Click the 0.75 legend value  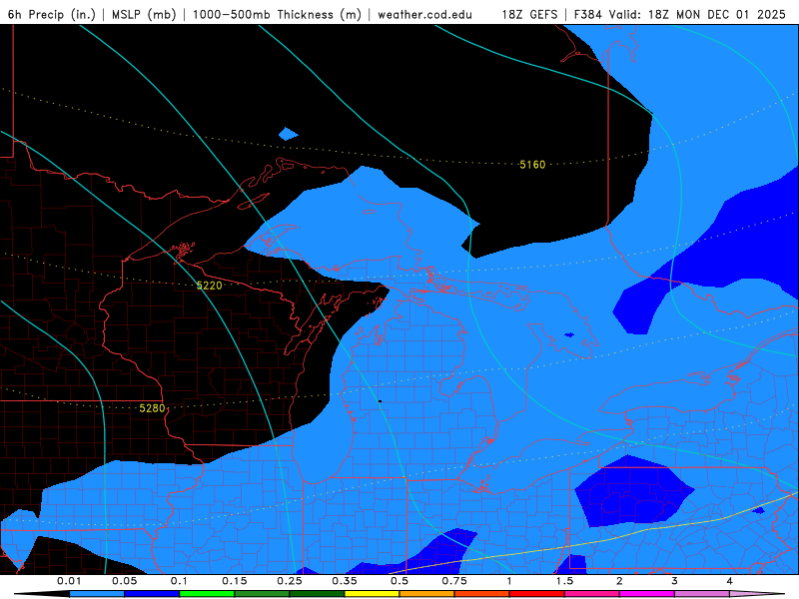pyautogui.click(x=454, y=581)
